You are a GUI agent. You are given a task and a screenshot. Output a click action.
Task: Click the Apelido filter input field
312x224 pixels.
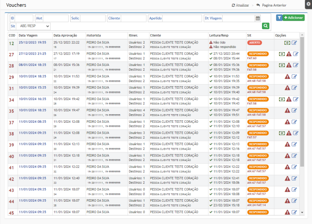[182, 18]
